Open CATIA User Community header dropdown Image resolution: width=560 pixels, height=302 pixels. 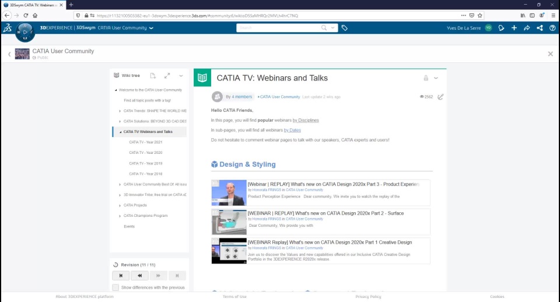(151, 28)
